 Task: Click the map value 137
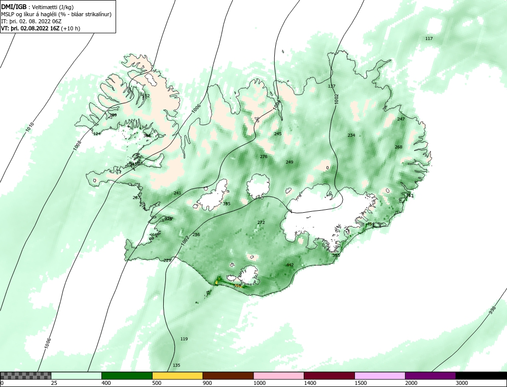pos(332,86)
